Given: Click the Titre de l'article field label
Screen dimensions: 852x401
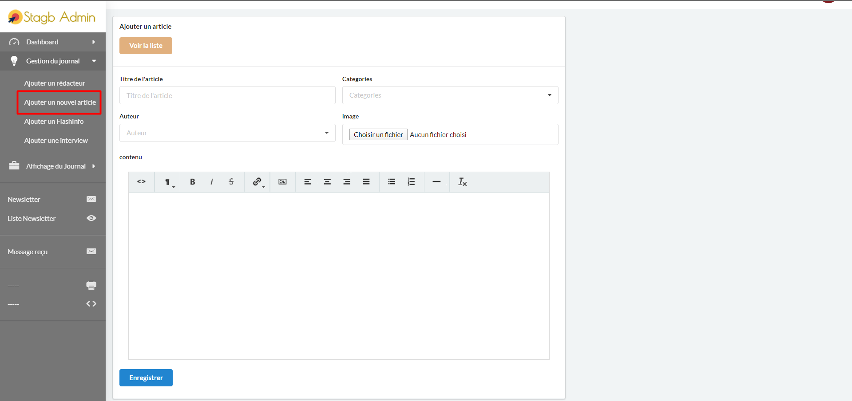Looking at the screenshot, I should [141, 79].
